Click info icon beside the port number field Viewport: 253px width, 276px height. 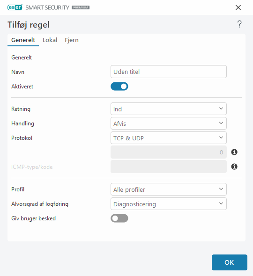pyautogui.click(x=234, y=152)
